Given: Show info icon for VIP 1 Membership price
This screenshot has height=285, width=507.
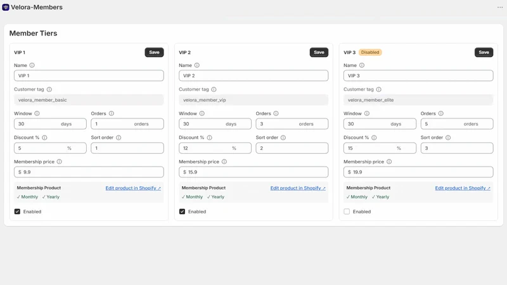Looking at the screenshot, I should 59,161.
